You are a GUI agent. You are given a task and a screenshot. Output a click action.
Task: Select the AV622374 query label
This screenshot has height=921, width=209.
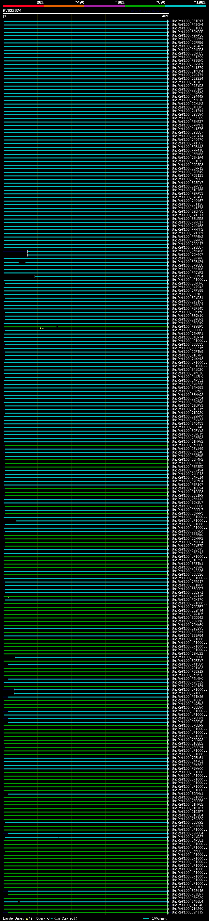(12, 11)
